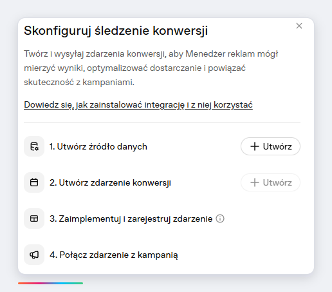Viewport: 332px width, 292px height.
Task: Click the multicolor progress bar below dialog
Action: (50, 283)
